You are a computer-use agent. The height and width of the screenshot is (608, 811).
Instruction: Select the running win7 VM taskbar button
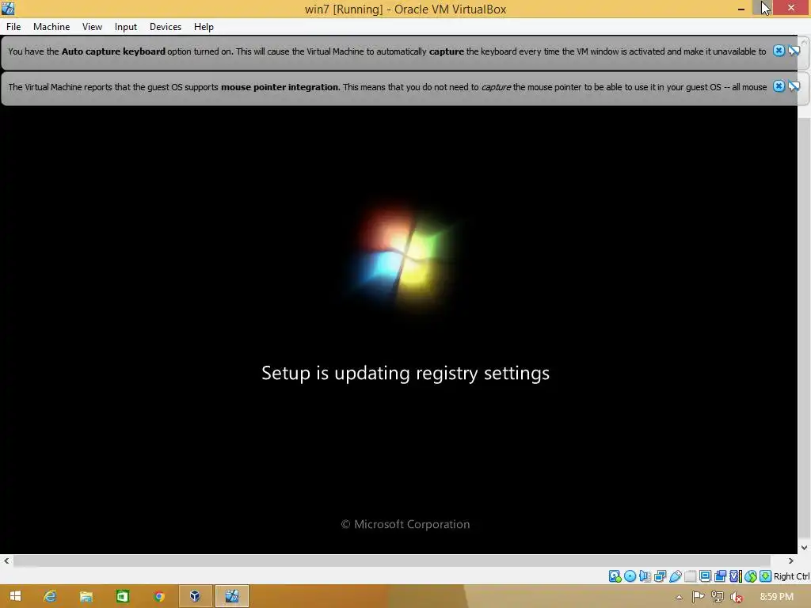coord(232,596)
